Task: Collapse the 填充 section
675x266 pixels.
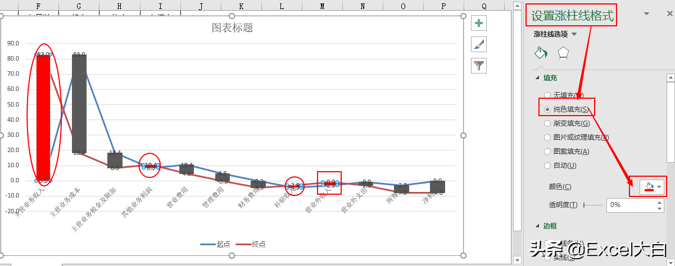Action: point(537,78)
